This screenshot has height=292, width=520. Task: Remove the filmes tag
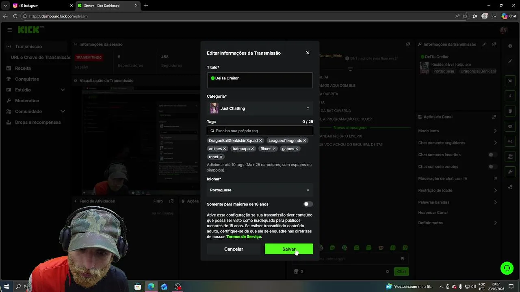click(274, 148)
